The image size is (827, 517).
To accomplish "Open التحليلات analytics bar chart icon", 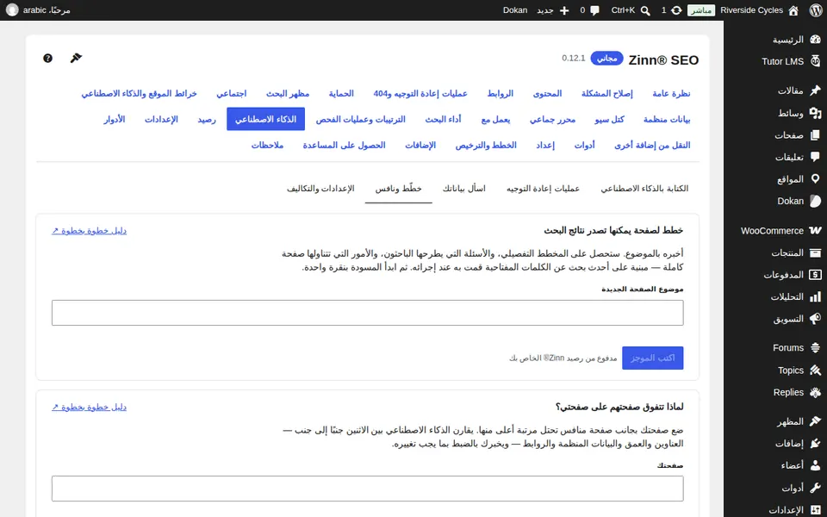I will [x=816, y=297].
